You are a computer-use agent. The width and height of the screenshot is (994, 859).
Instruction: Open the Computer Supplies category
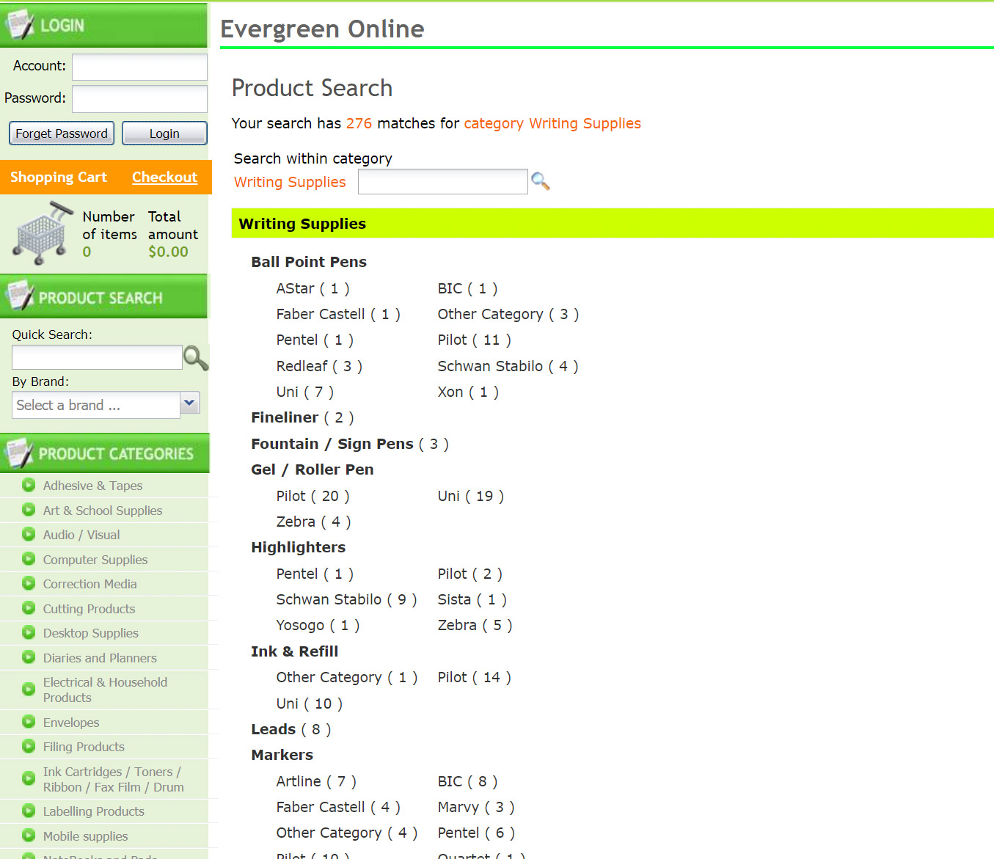point(95,560)
